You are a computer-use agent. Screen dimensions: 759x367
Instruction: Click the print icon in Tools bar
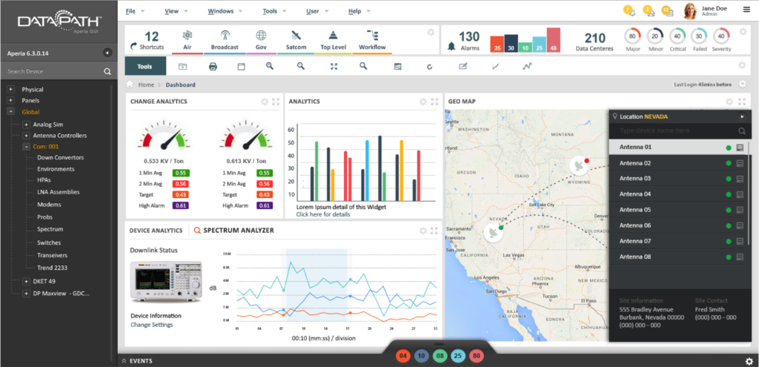(x=213, y=67)
